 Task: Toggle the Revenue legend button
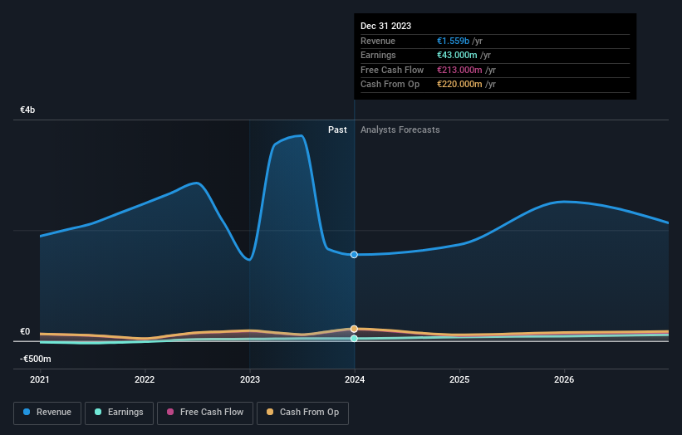coord(47,413)
